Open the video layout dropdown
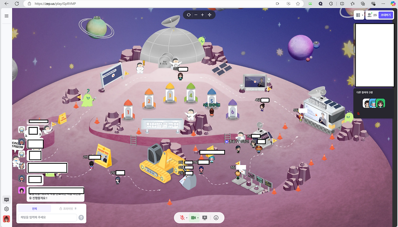398x227 pixels. point(359,15)
